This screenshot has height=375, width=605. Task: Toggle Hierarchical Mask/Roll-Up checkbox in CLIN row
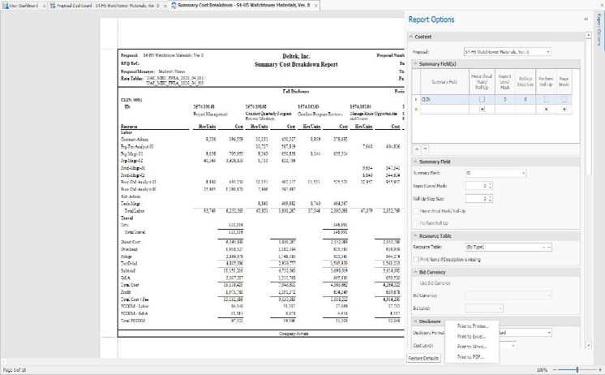[x=482, y=99]
